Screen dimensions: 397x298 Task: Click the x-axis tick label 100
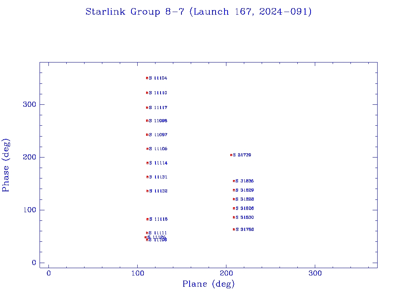point(138,273)
